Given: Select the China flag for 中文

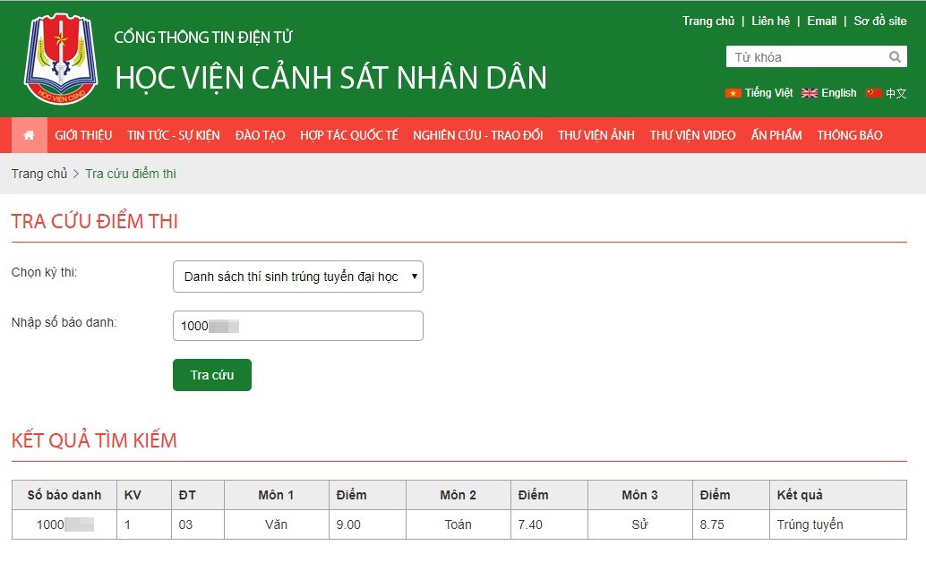Looking at the screenshot, I should click(872, 92).
